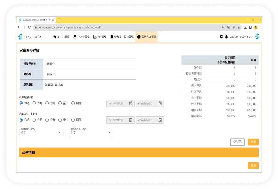Select 今週 for 営業スタート期間
This screenshot has height=189, width=278.
point(21,120)
